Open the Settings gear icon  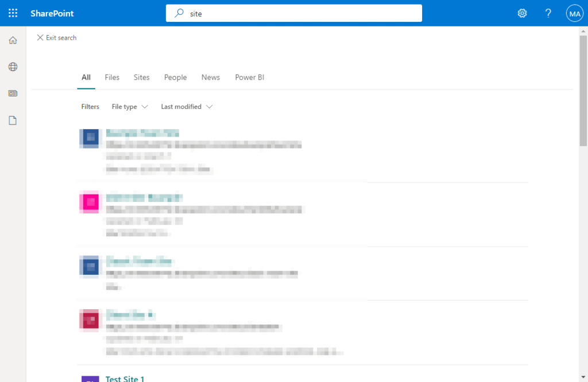[522, 14]
